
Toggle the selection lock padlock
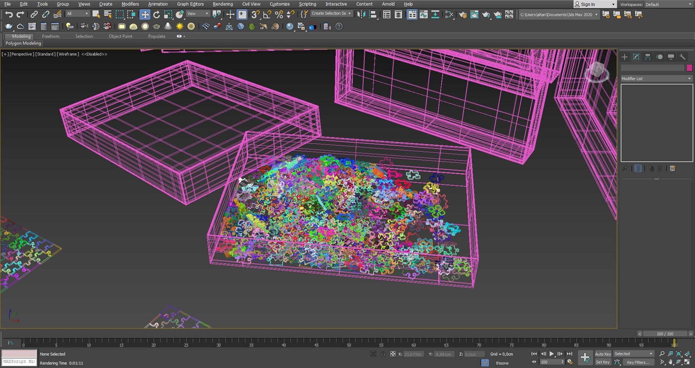click(x=383, y=354)
